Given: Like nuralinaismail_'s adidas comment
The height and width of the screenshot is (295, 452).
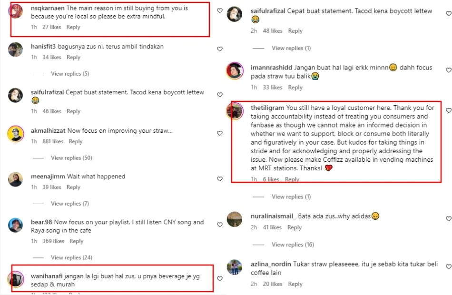Looking at the screenshot, I should coord(448,219).
